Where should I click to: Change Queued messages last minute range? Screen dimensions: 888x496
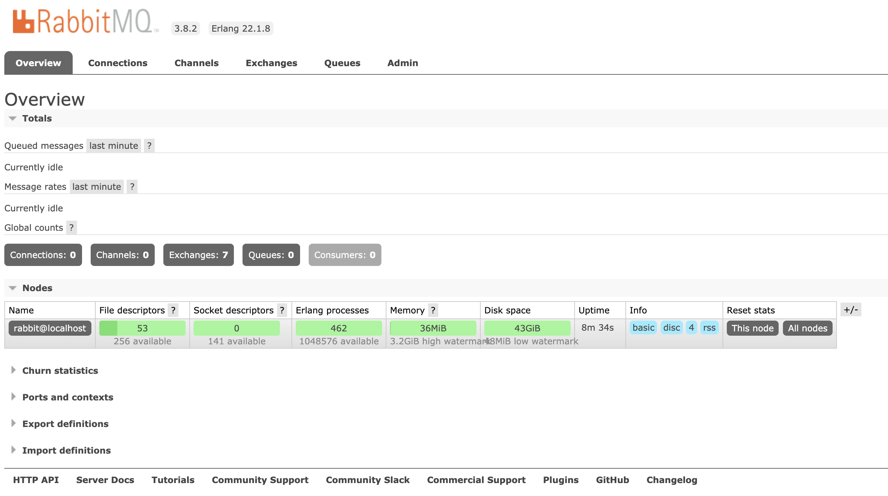click(113, 146)
